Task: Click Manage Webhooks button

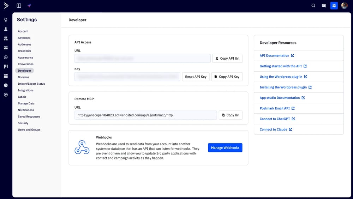Action: point(225,148)
